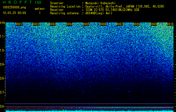Click the 0.6 frequency axis label
Viewport: 176px width, 112px height.
click(3, 106)
